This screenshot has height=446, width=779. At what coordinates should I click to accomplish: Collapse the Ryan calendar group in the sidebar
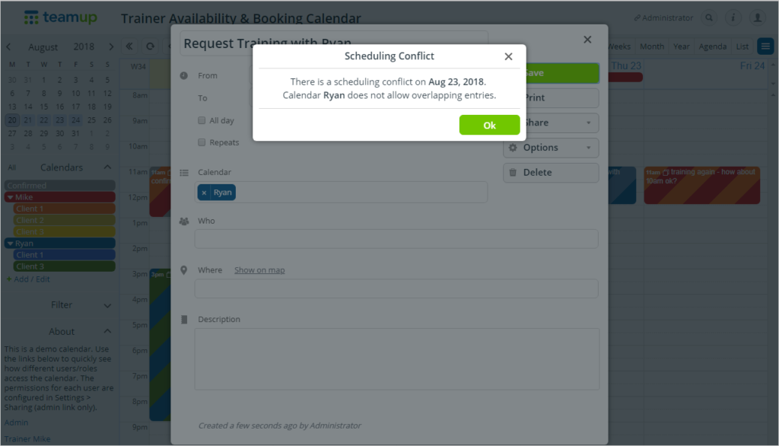point(11,242)
